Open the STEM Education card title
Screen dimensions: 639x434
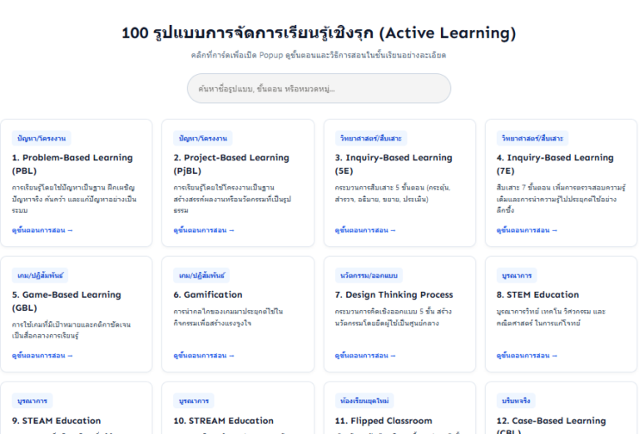pos(537,295)
